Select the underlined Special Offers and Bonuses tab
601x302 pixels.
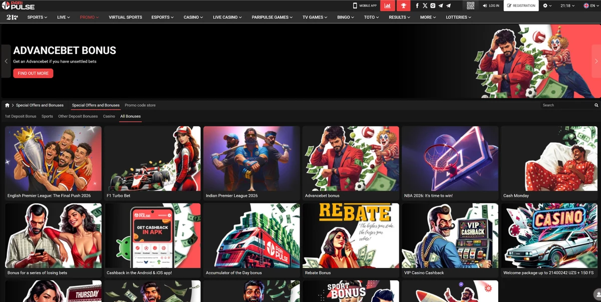point(96,105)
